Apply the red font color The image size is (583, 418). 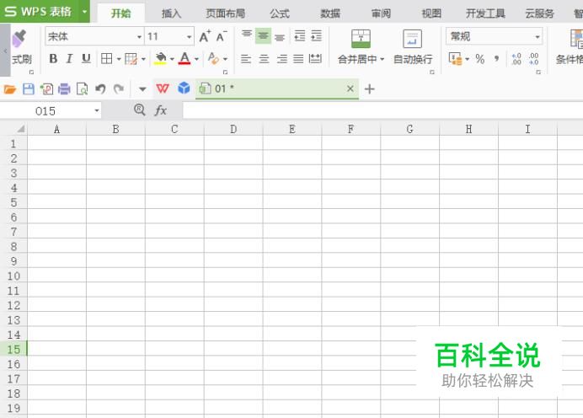185,58
